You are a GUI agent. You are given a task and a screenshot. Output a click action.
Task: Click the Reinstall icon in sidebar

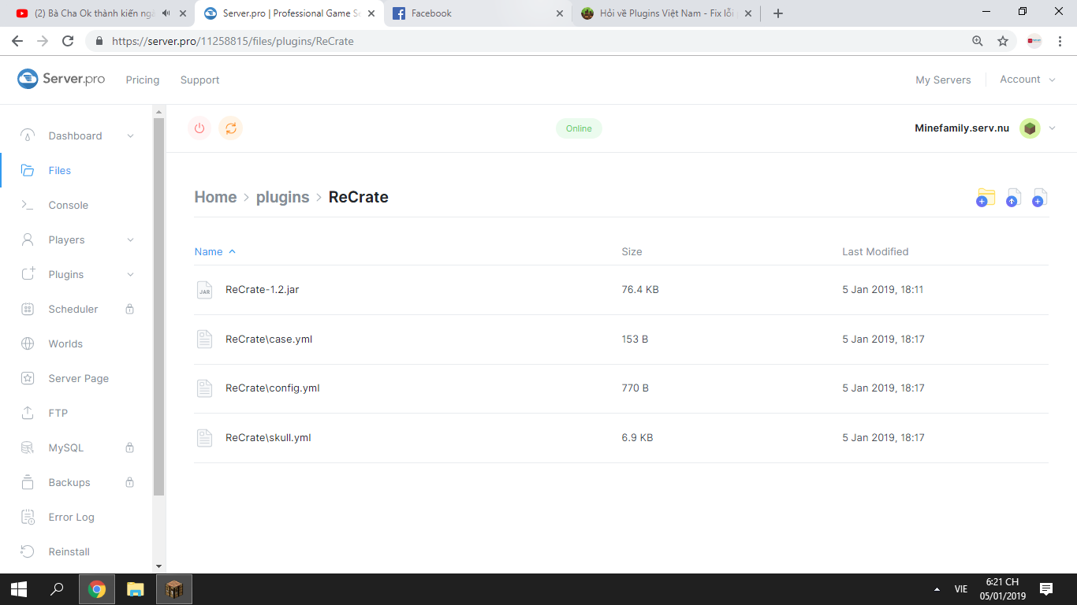tap(28, 551)
